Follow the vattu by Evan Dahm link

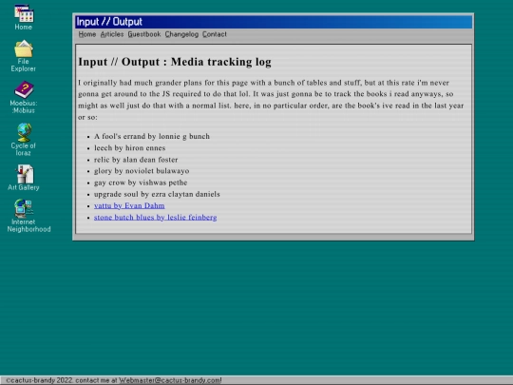129,205
